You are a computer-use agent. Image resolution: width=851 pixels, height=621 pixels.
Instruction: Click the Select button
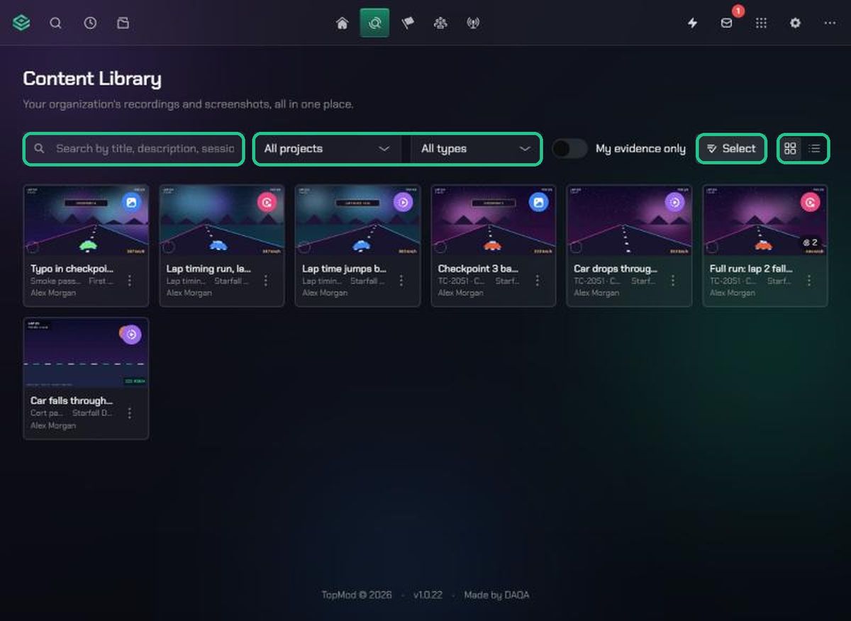pos(731,149)
